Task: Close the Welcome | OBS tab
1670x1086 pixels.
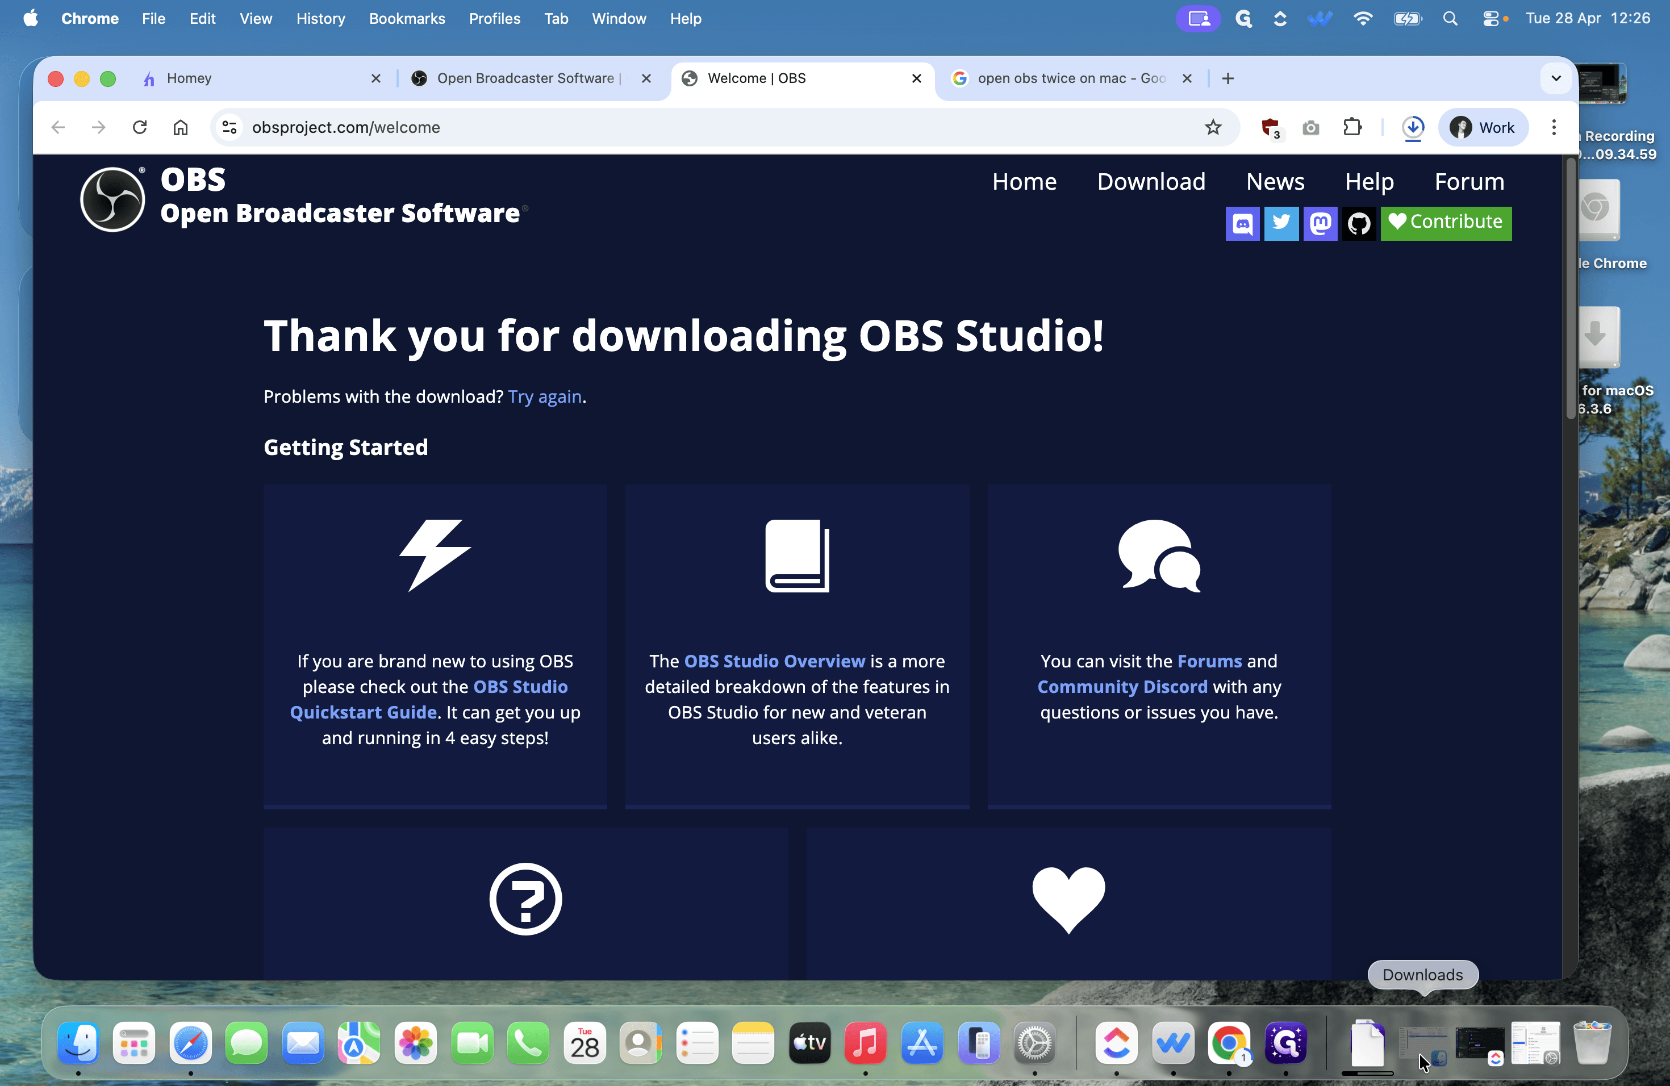Action: pos(916,78)
